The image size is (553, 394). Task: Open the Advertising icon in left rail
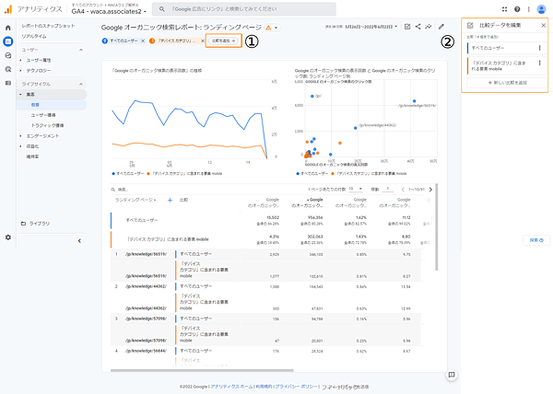[x=7, y=69]
